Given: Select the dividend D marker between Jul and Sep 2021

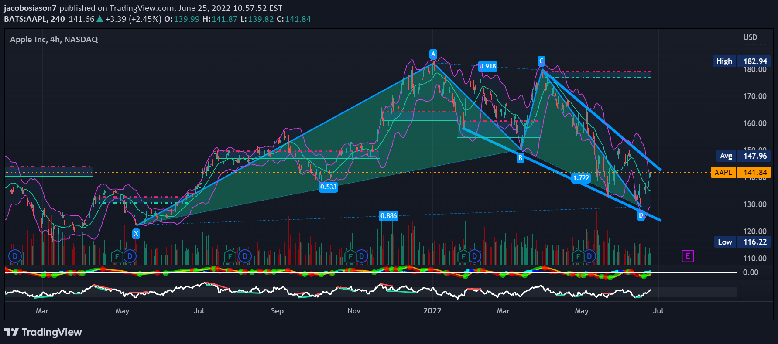Looking at the screenshot, I should pyautogui.click(x=245, y=256).
